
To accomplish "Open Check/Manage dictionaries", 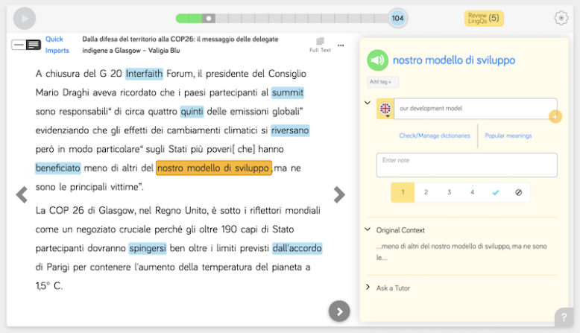I will coord(435,136).
